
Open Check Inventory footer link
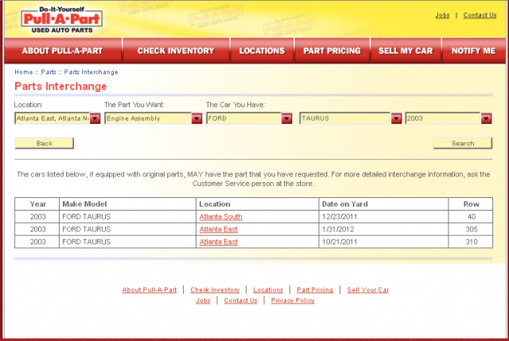[x=215, y=290]
